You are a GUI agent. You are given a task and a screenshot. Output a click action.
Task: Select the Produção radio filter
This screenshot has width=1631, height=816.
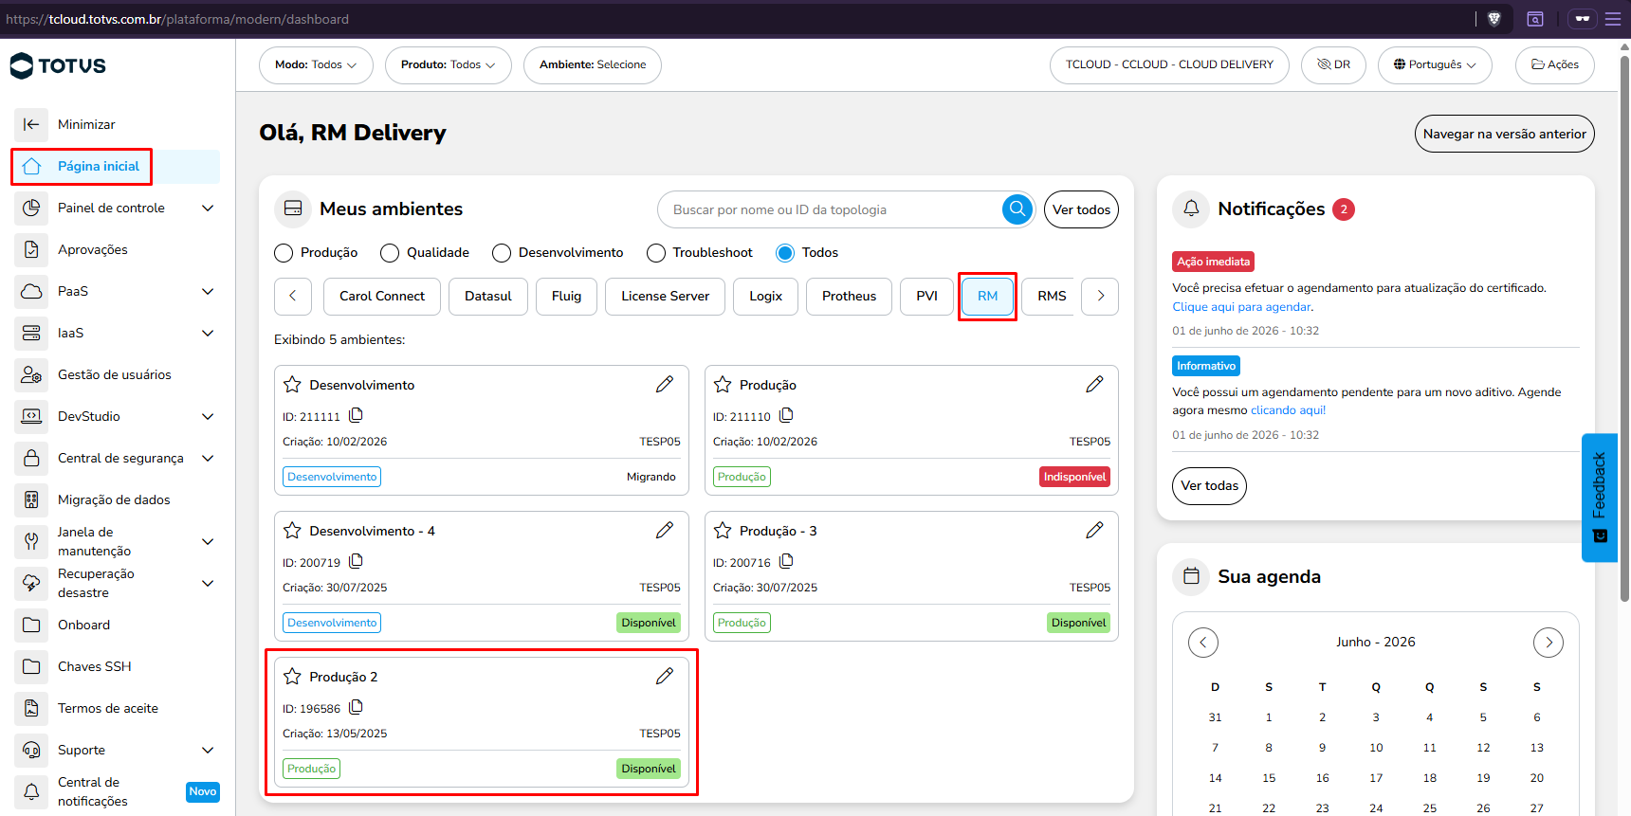284,253
